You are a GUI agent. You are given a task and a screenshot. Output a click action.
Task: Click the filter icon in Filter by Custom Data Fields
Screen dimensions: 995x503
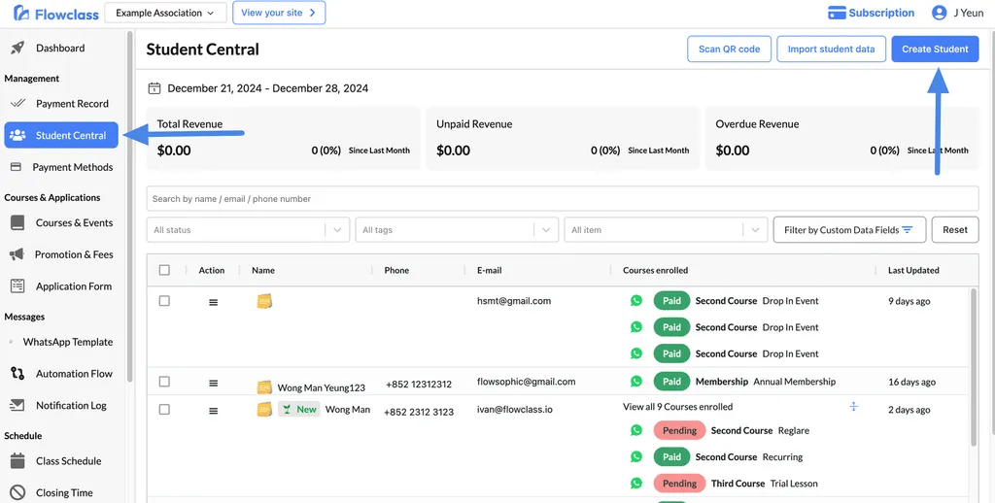[x=908, y=229]
